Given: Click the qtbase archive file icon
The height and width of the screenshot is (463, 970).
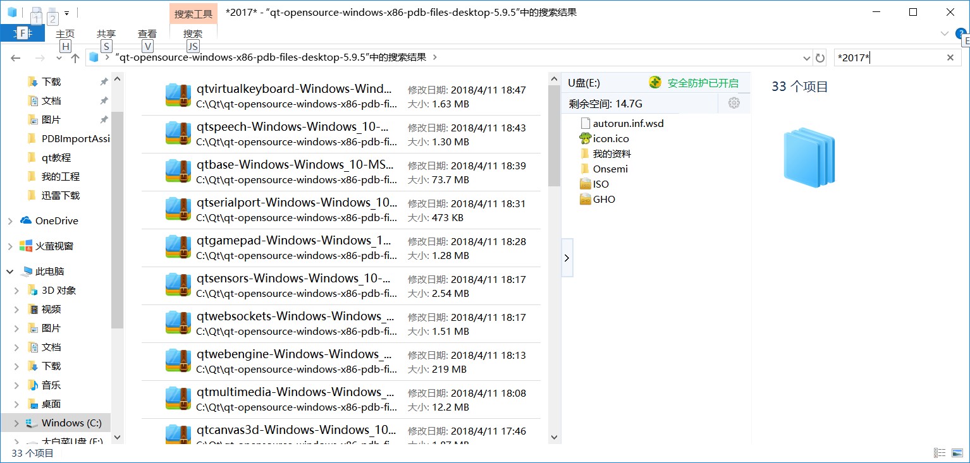Looking at the screenshot, I should pos(178,171).
